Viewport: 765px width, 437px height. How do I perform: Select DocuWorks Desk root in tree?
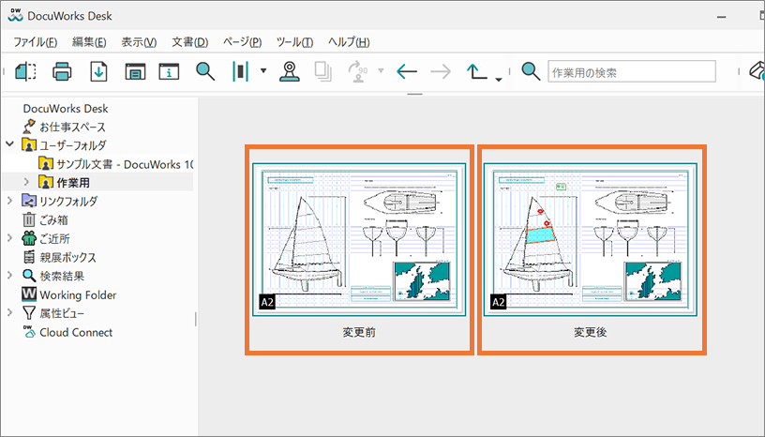tap(66, 109)
